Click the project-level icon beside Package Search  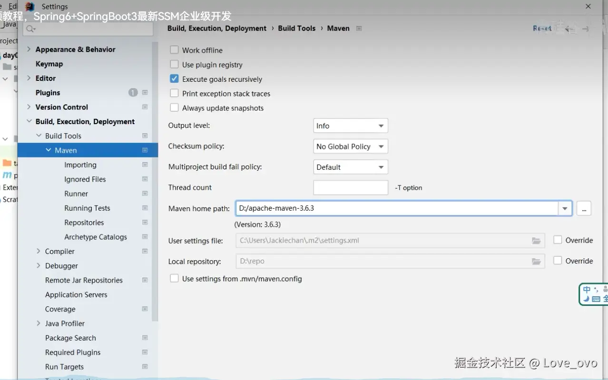coord(145,338)
